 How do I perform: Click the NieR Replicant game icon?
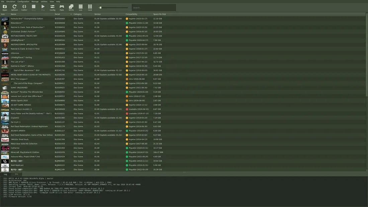click(x=5, y=165)
